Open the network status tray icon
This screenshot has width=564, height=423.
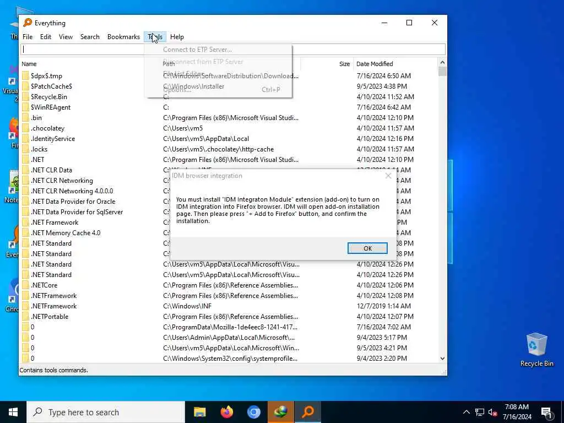pyautogui.click(x=480, y=412)
